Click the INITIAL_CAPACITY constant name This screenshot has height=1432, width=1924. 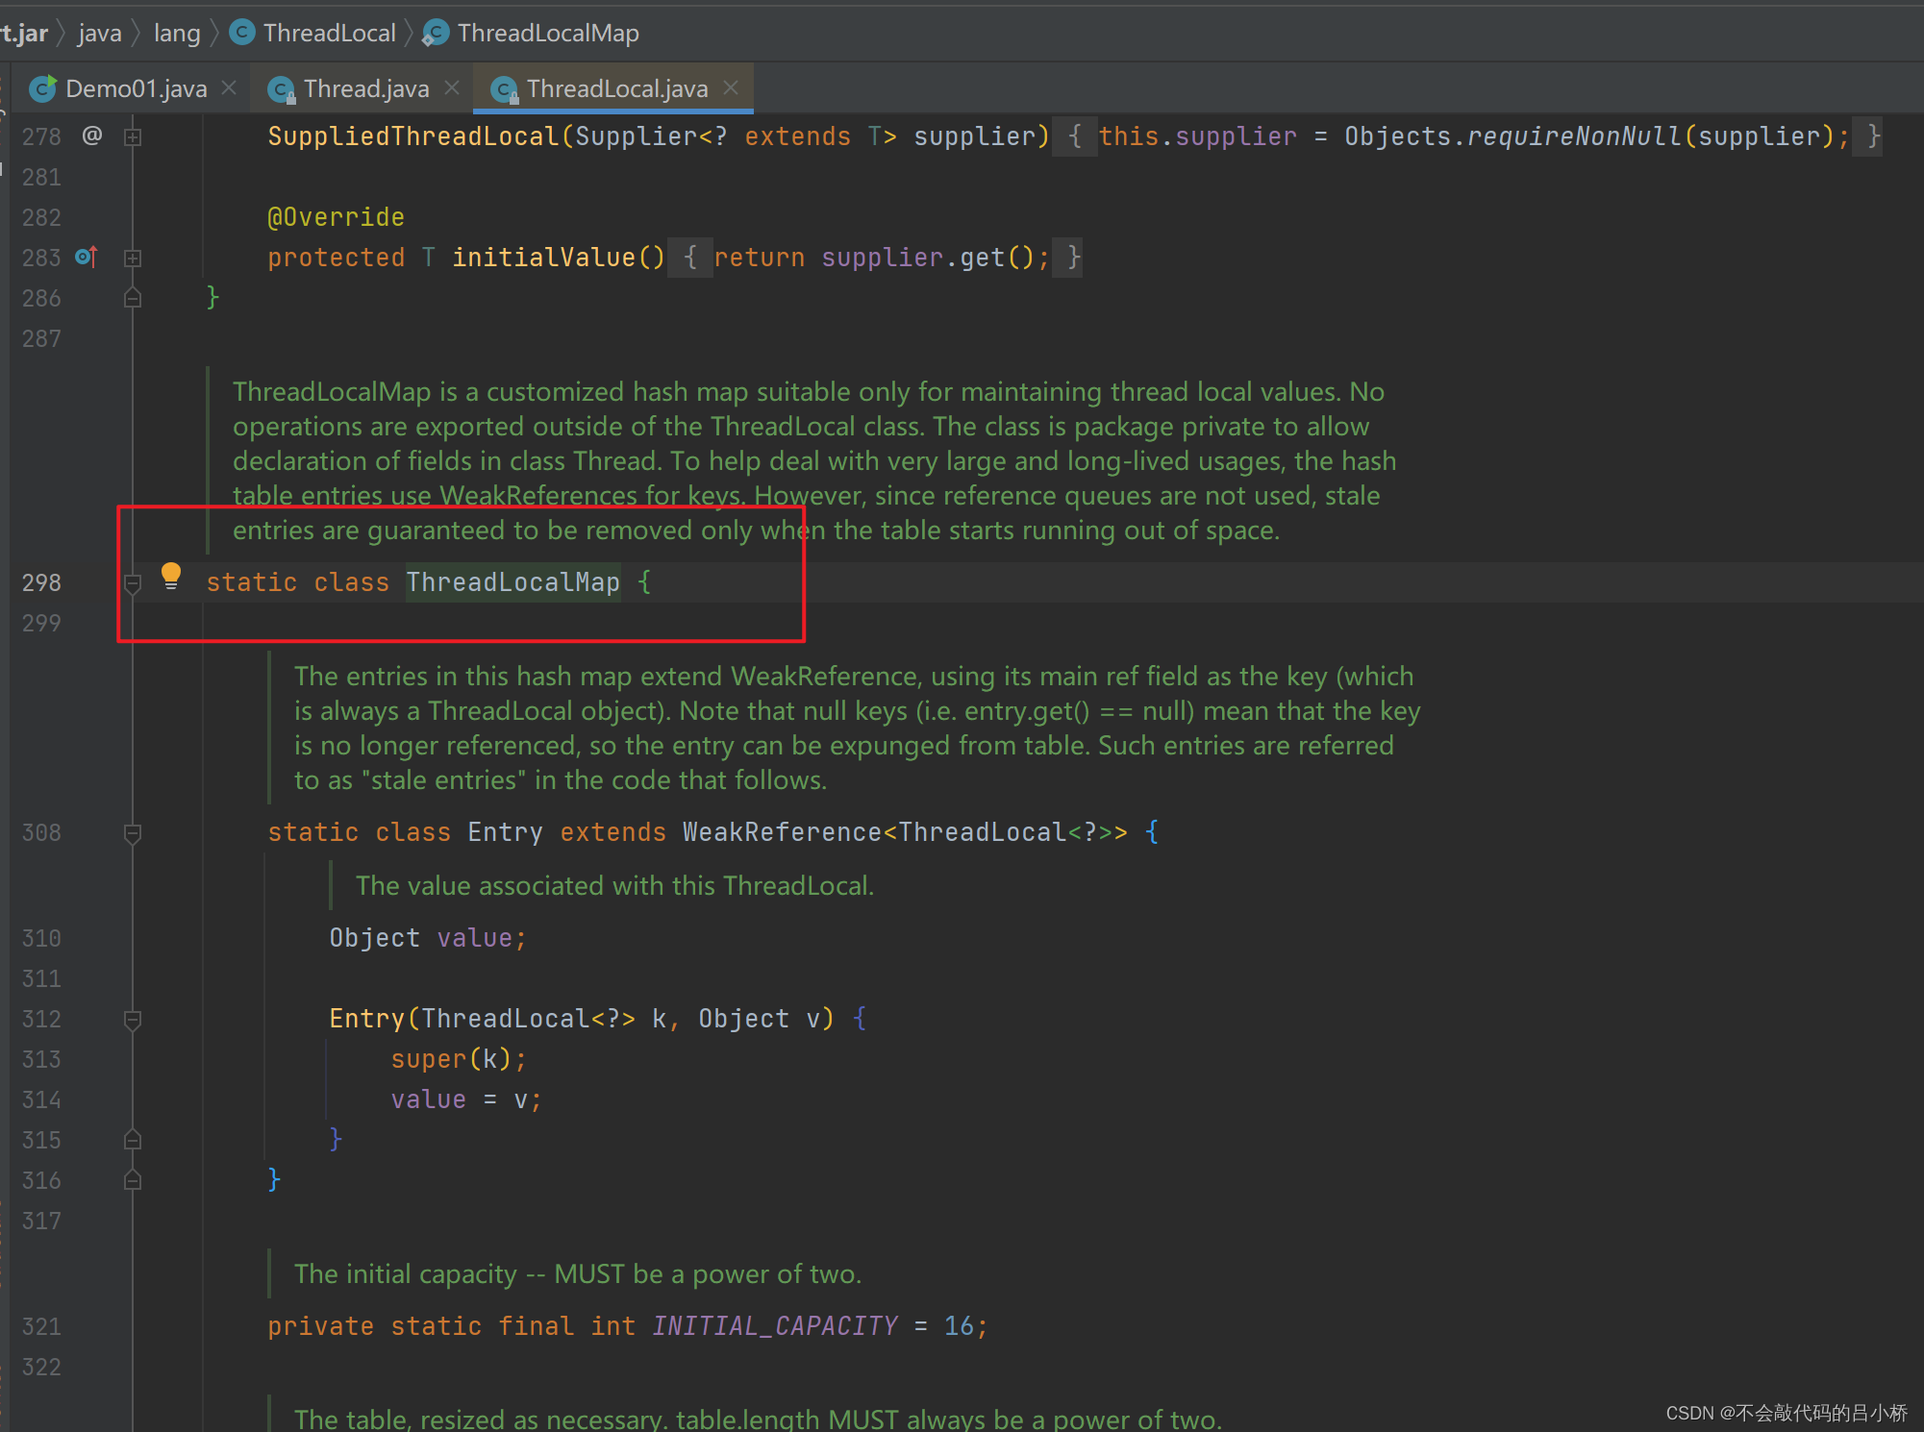[774, 1326]
